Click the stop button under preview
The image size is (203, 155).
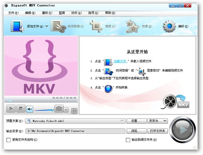pos(21,108)
